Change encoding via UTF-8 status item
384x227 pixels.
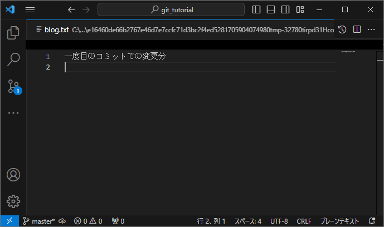pos(279,221)
